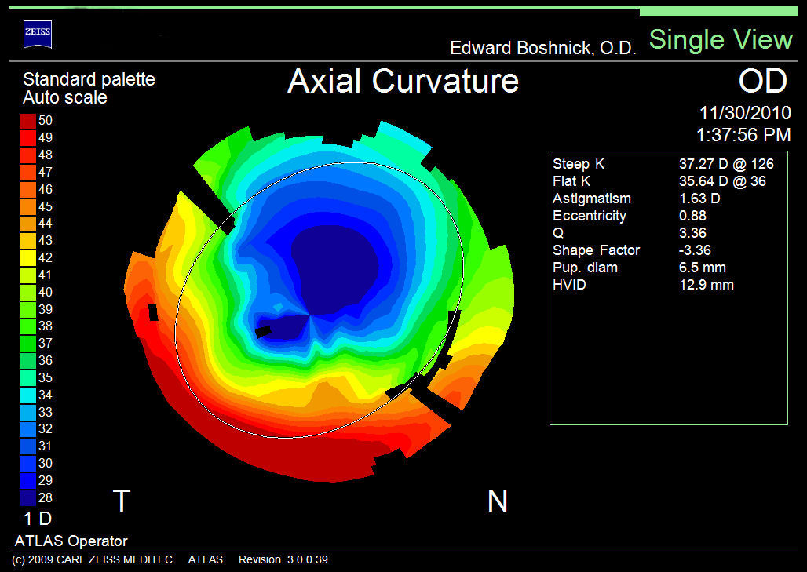Click the ZEISS logo icon
The width and height of the screenshot is (807, 572).
[38, 31]
